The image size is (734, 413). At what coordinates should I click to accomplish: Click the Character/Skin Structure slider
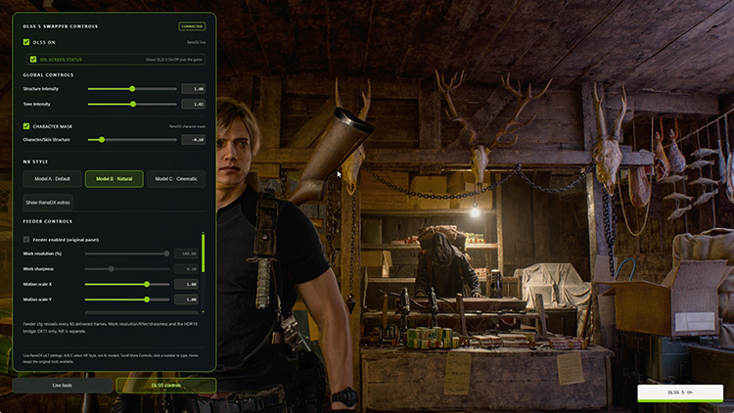tap(132, 140)
